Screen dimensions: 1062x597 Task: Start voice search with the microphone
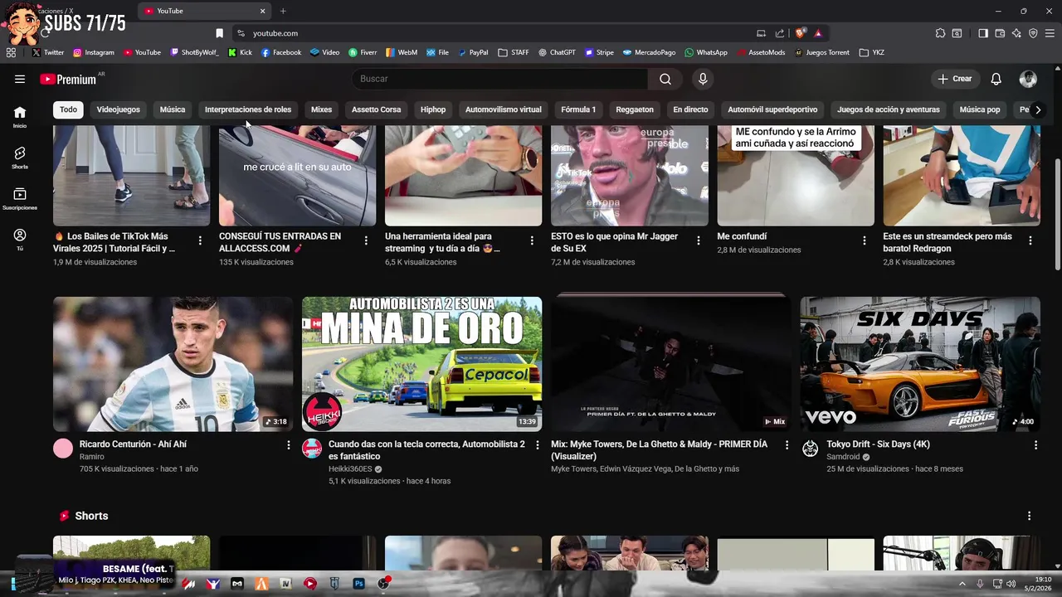click(x=703, y=79)
